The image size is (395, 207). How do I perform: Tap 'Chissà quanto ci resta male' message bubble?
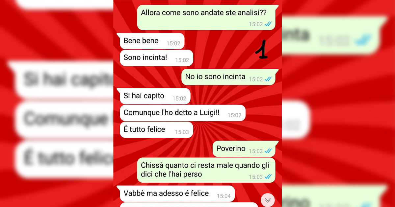click(206, 170)
